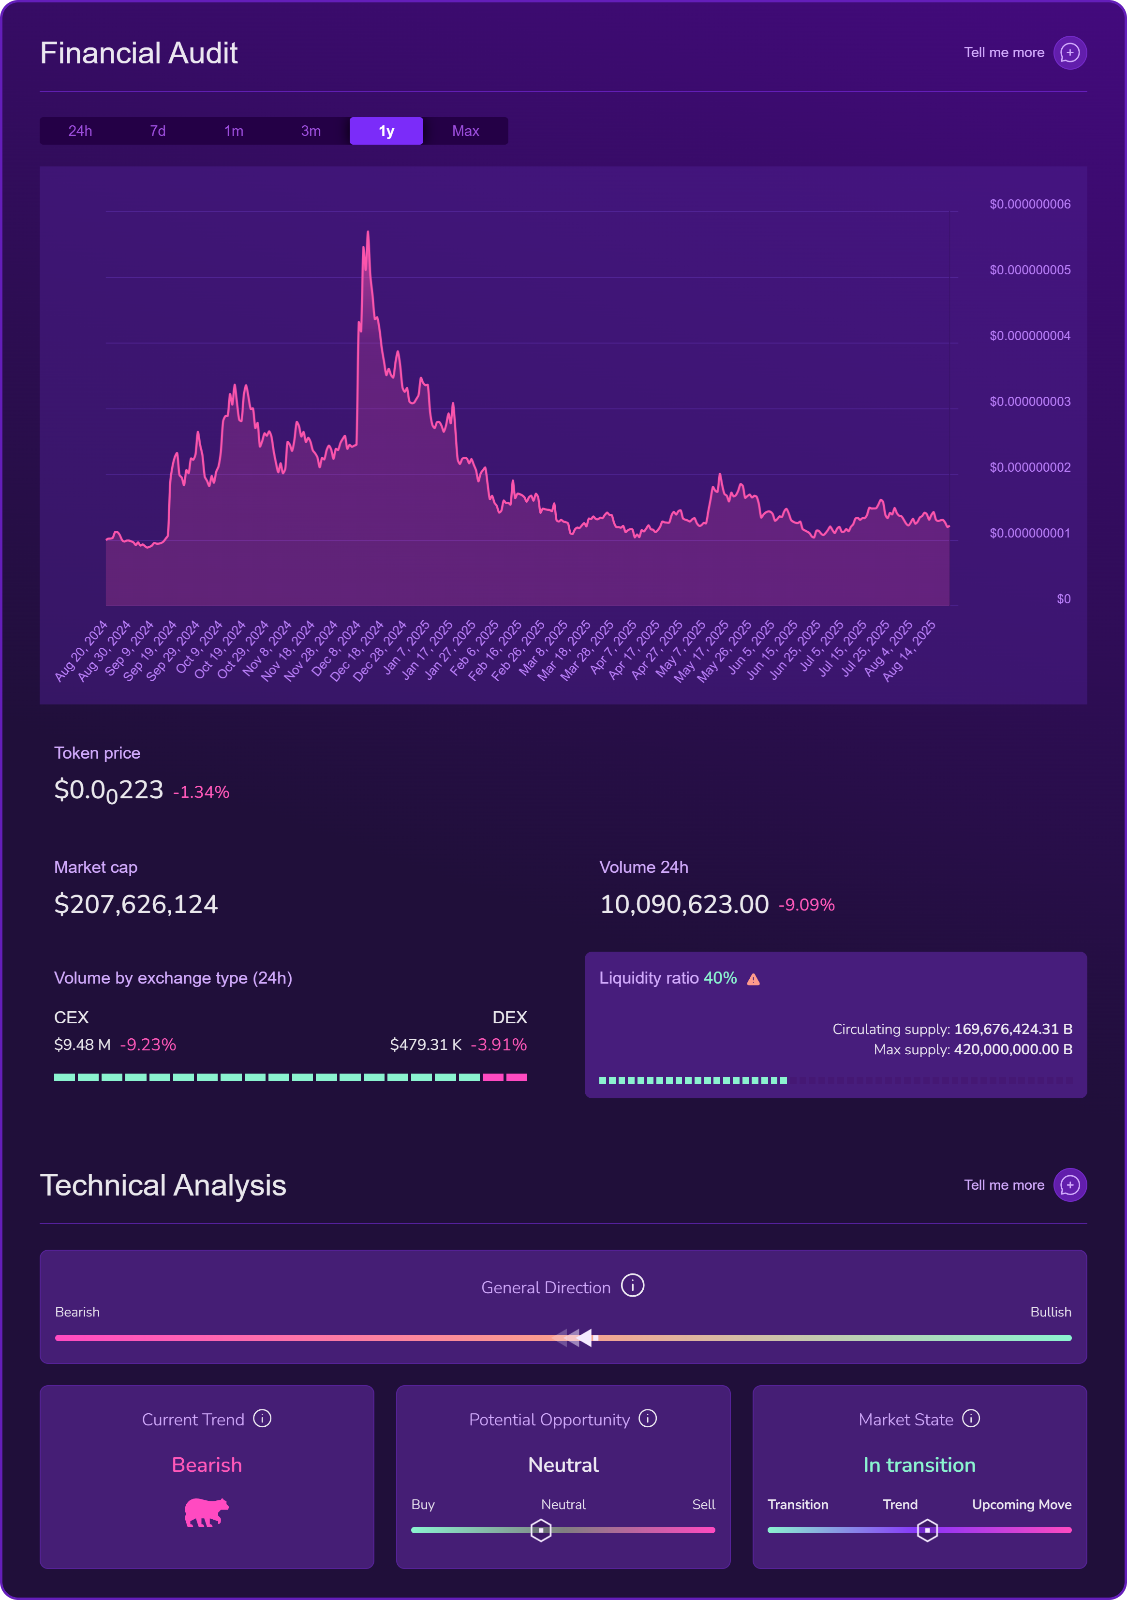Screen dimensions: 1127x1600
Task: Open Current Trend info icon
Action: coord(262,1418)
